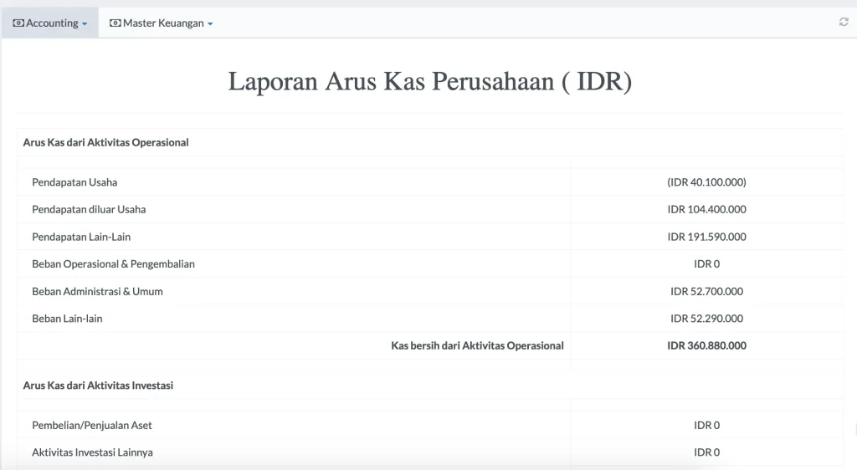Click the Beban Operasional & Pengembalian label
This screenshot has height=470, width=857.
[x=113, y=264]
